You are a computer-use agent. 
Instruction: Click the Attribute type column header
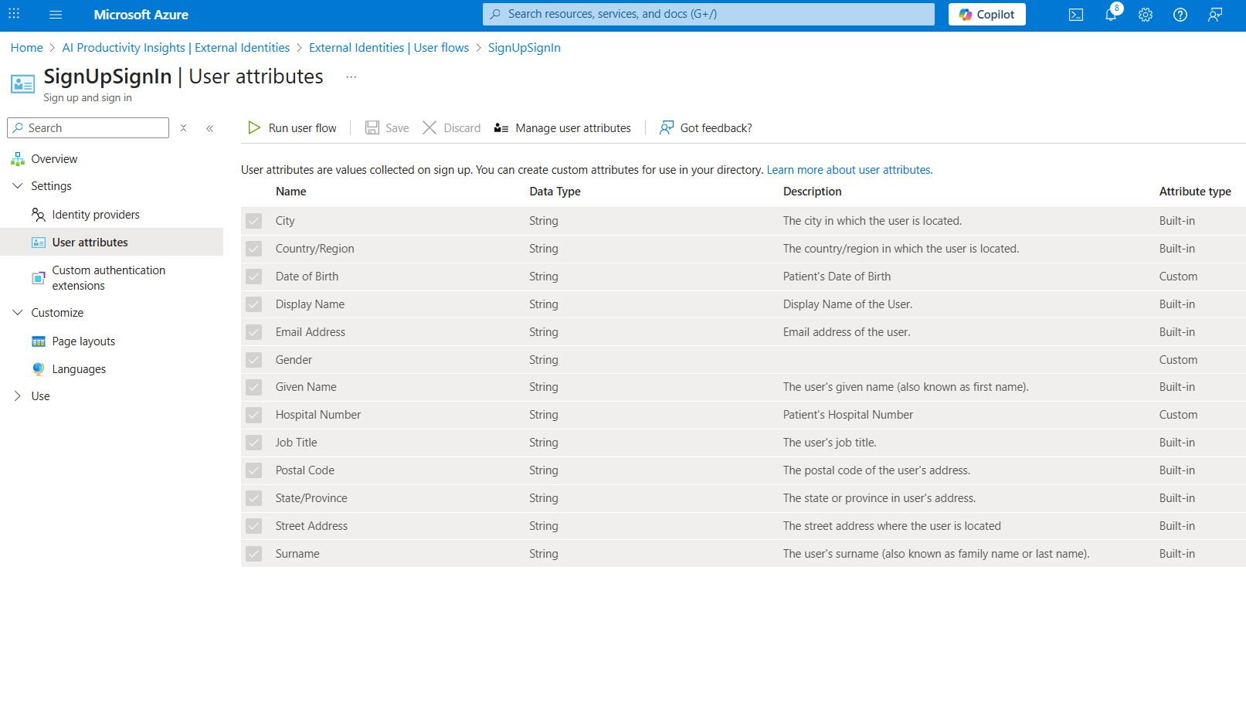click(x=1195, y=192)
